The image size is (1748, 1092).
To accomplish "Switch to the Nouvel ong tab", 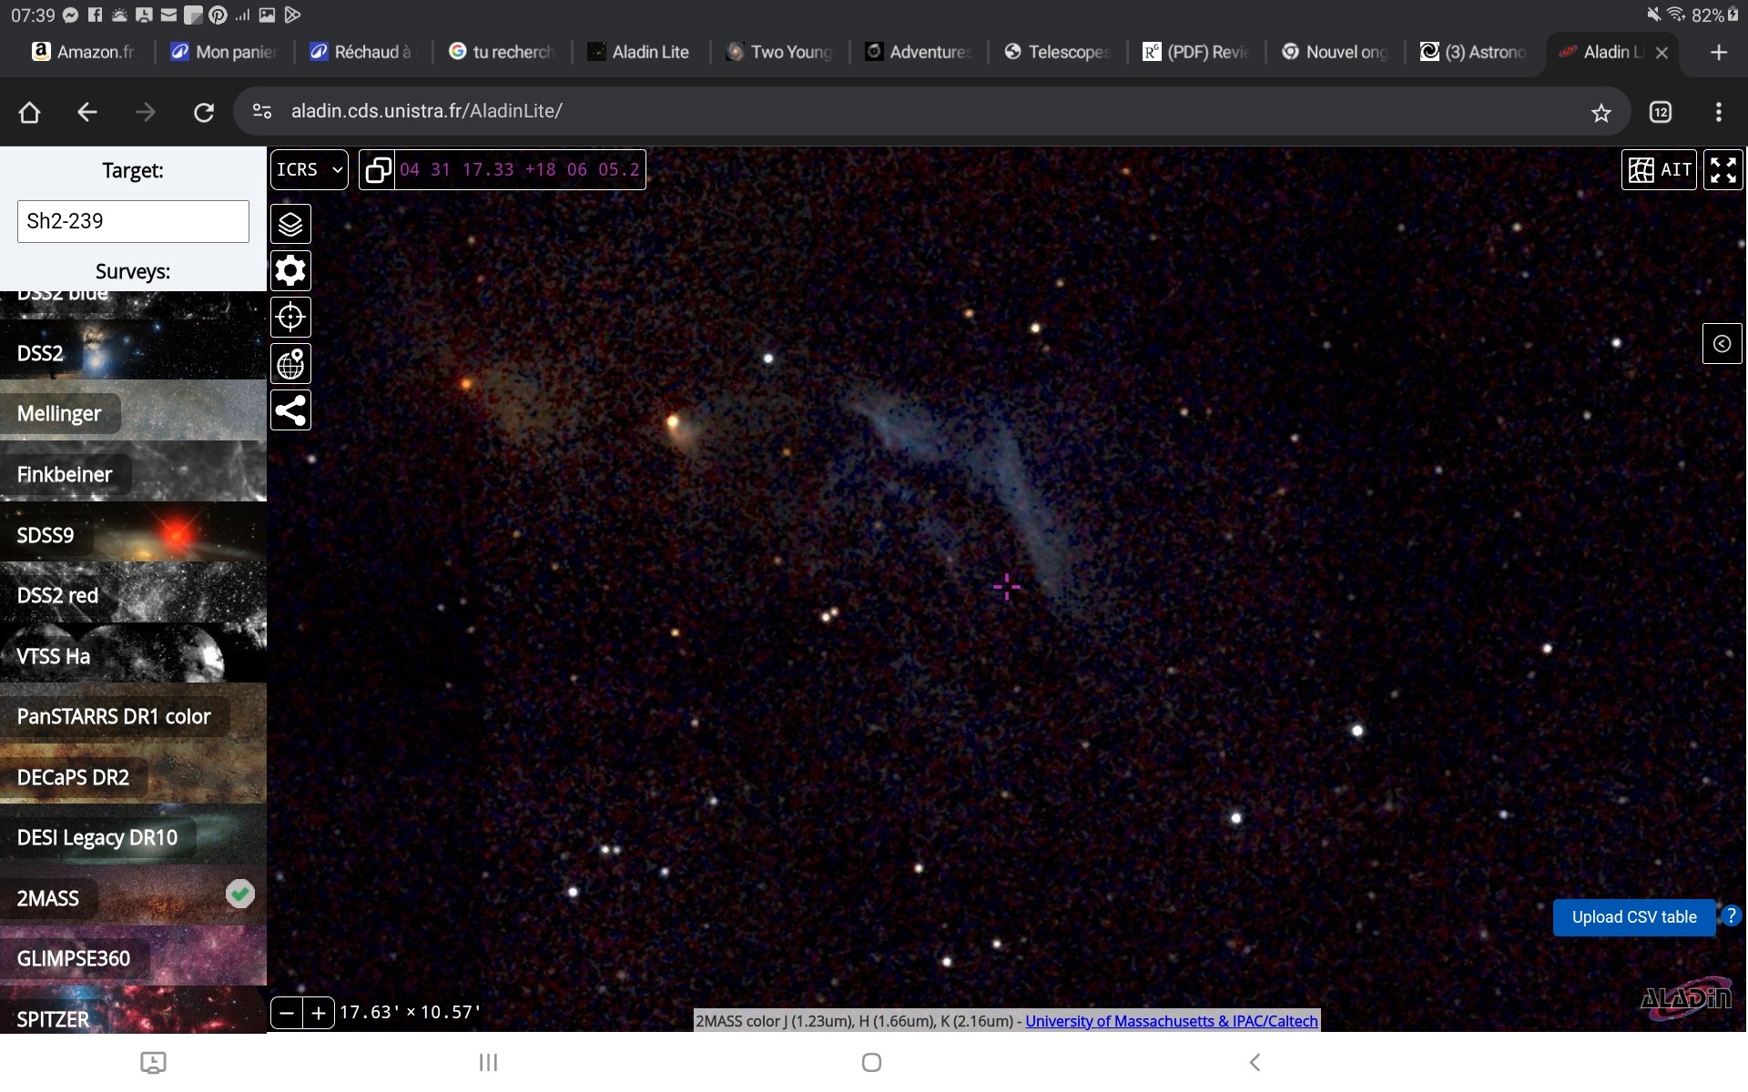I will pyautogui.click(x=1336, y=52).
